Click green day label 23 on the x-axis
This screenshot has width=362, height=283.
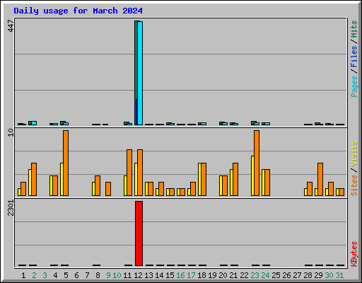(x=255, y=275)
